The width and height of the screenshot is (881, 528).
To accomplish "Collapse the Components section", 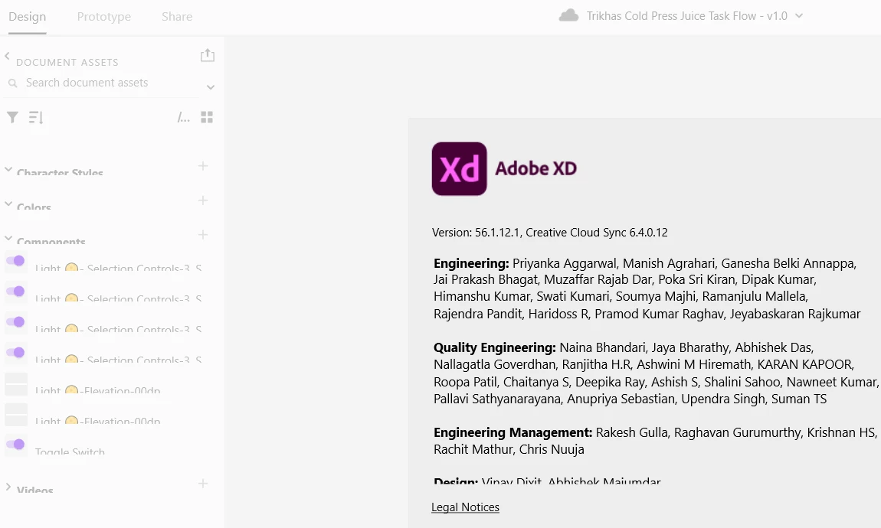I will [x=8, y=238].
